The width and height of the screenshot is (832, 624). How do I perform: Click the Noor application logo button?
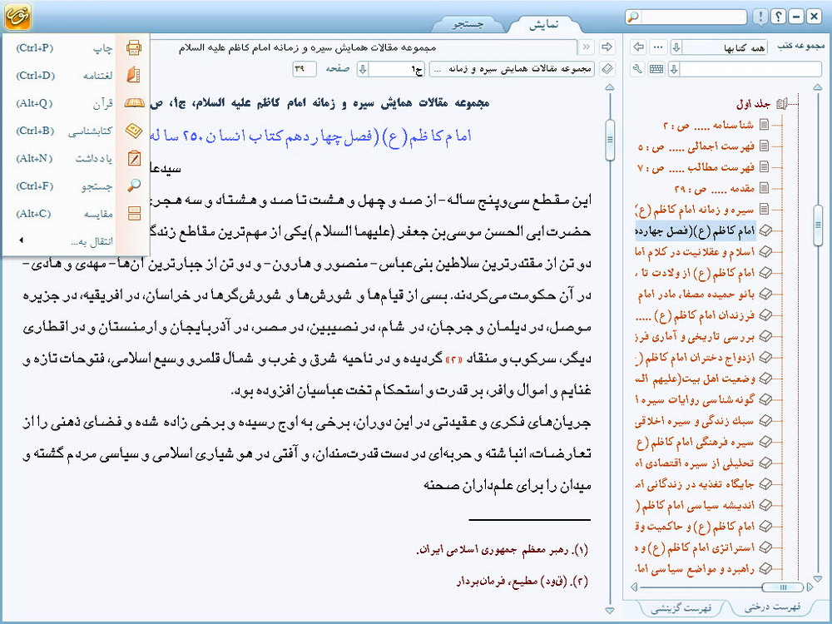coord(17,17)
